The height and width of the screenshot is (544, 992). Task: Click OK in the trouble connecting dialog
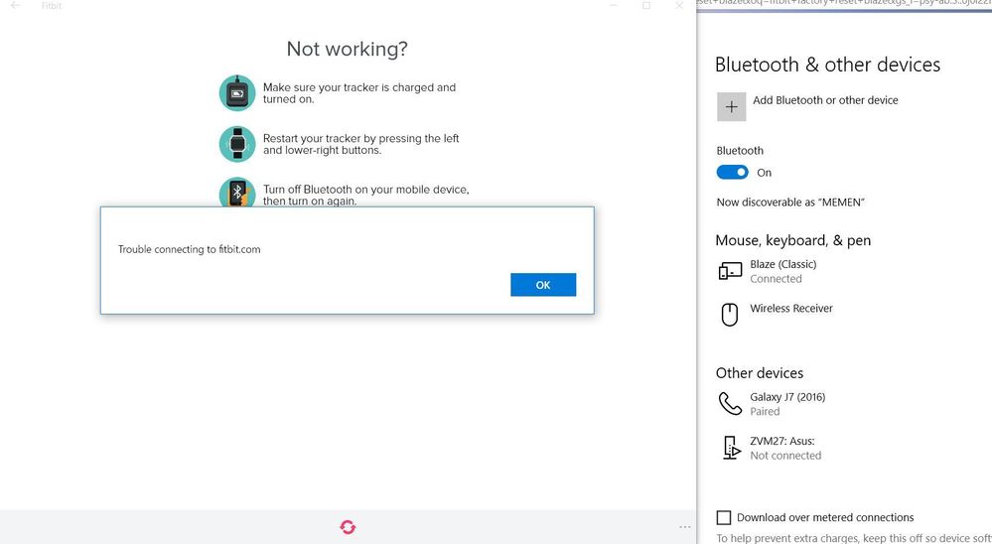coord(543,285)
